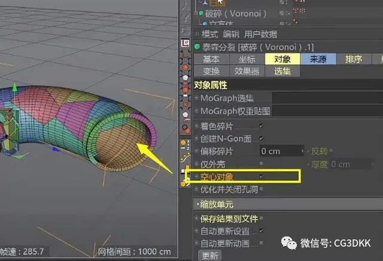Enable the 仅外壳 checkbox
Viewport: 383px width, 261px height.
click(x=261, y=163)
